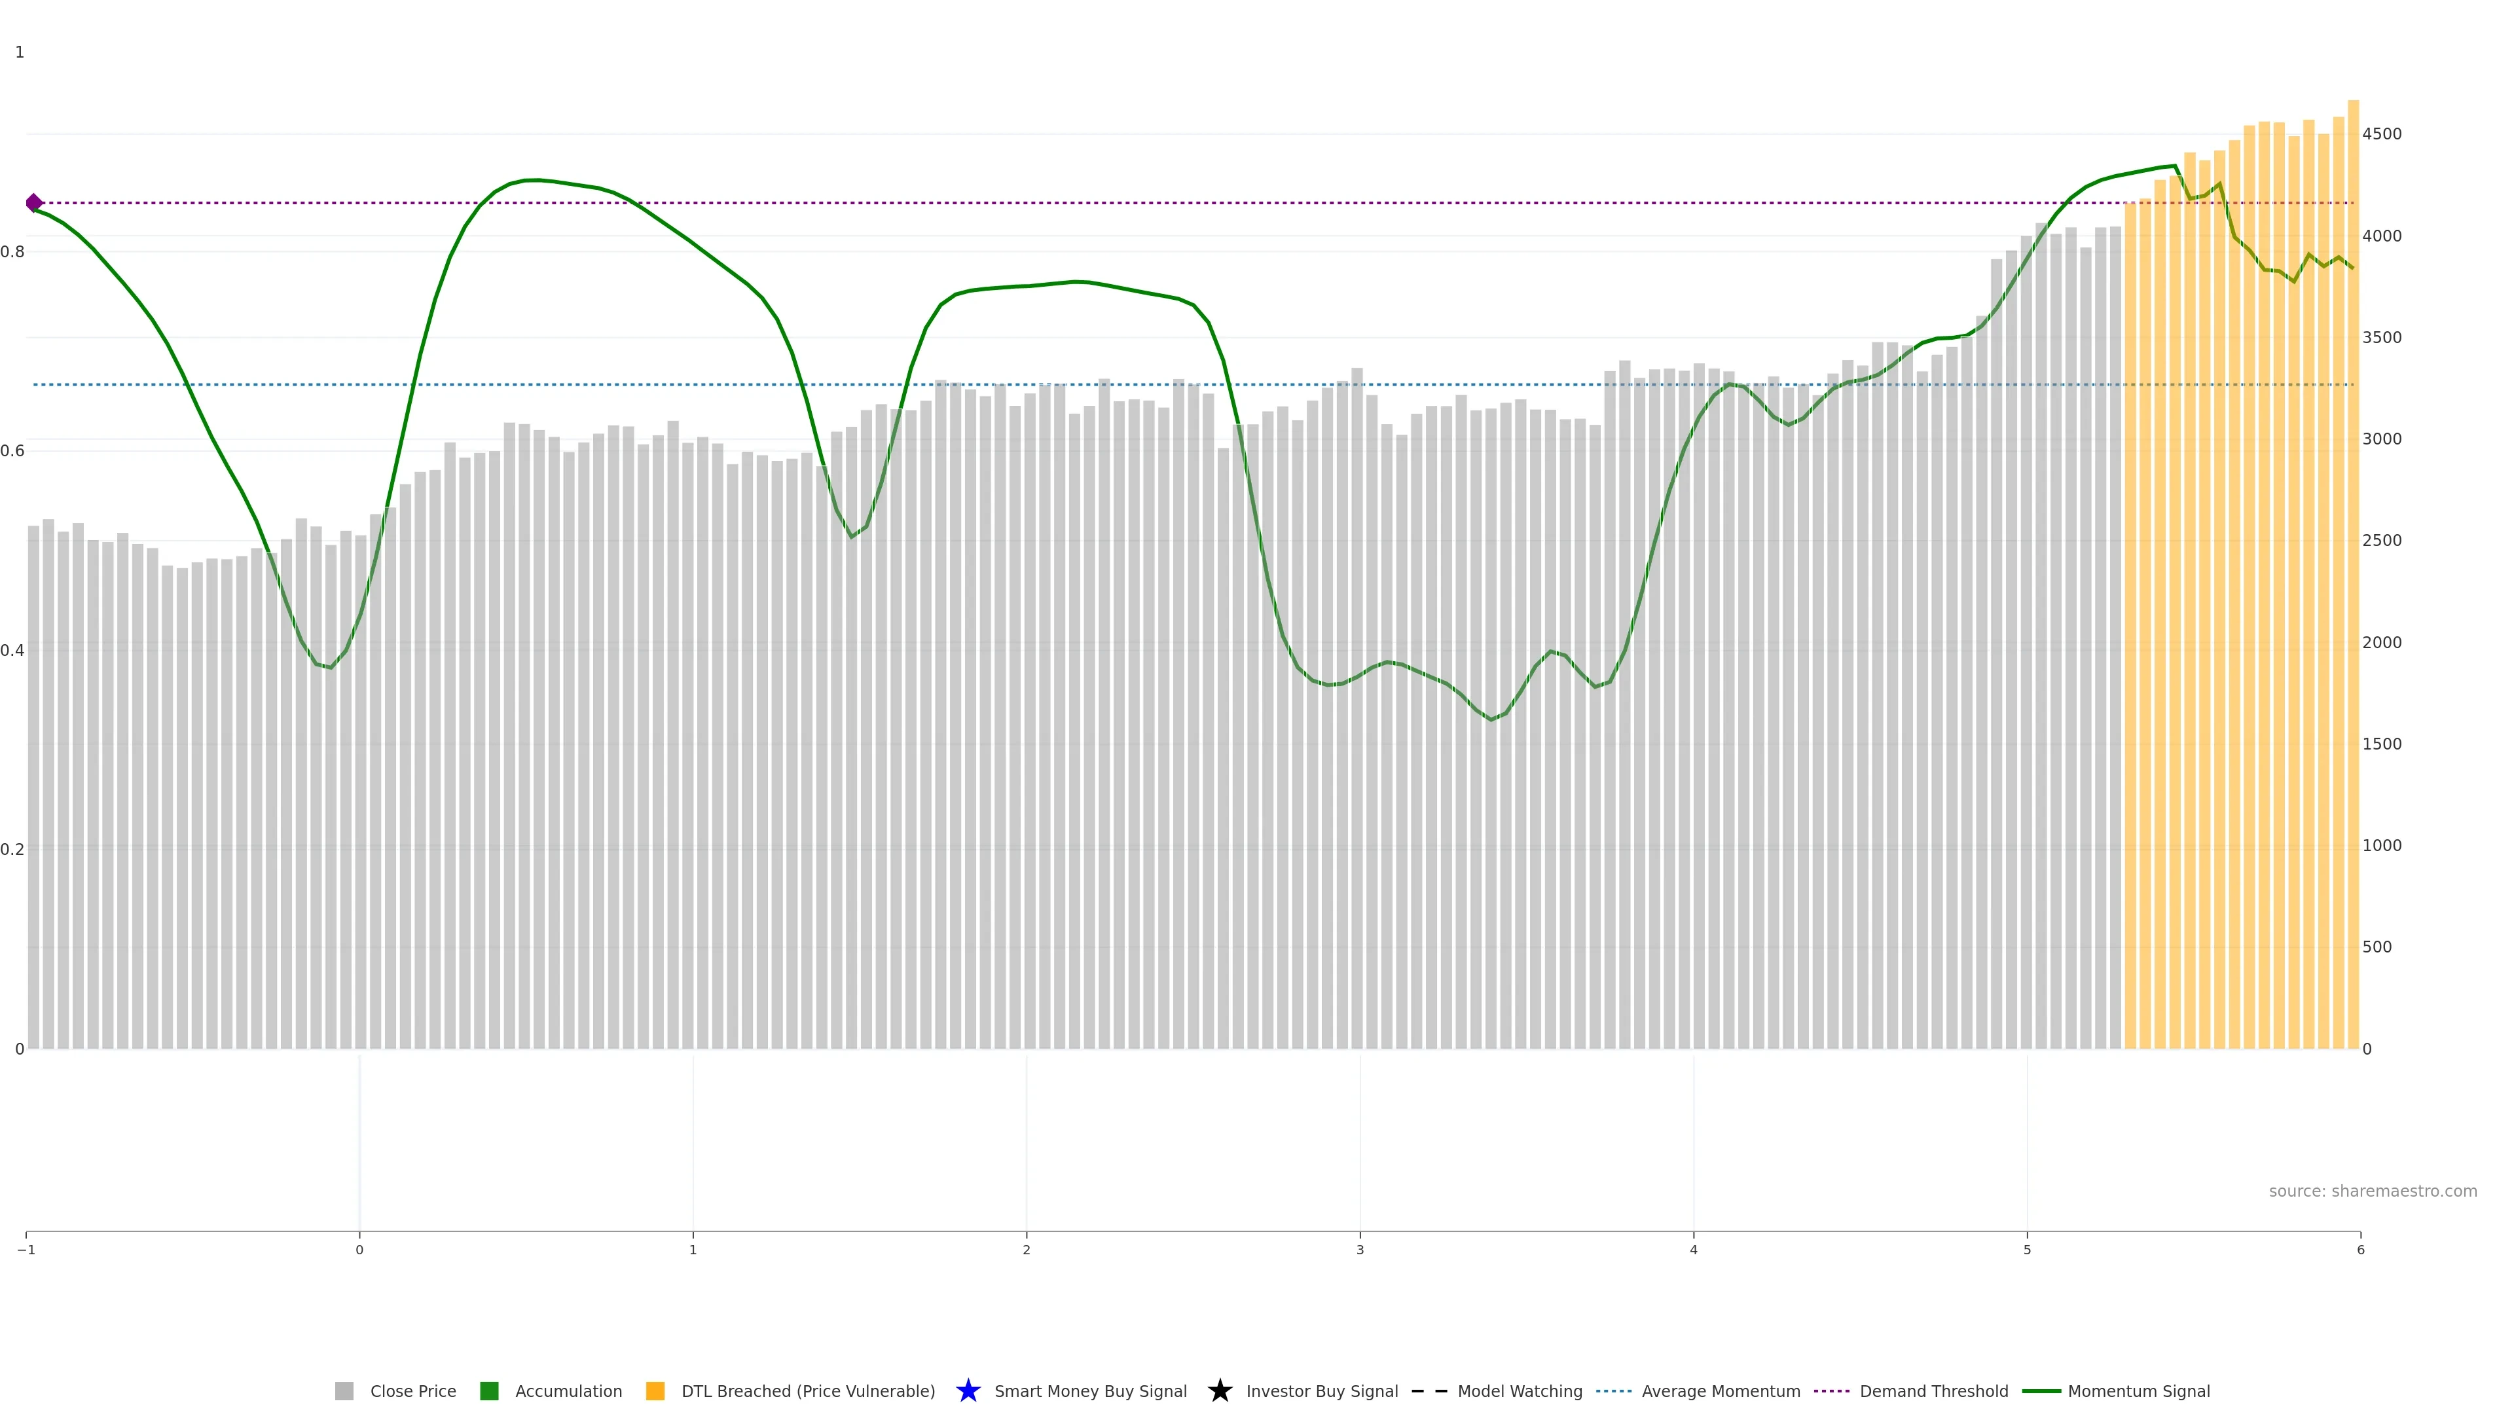This screenshot has height=1414, width=2514.
Task: Toggle the Momentum Signal legend label
Action: [x=2138, y=1390]
